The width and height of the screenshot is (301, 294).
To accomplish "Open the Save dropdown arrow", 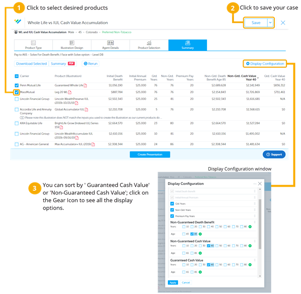I will [x=270, y=23].
